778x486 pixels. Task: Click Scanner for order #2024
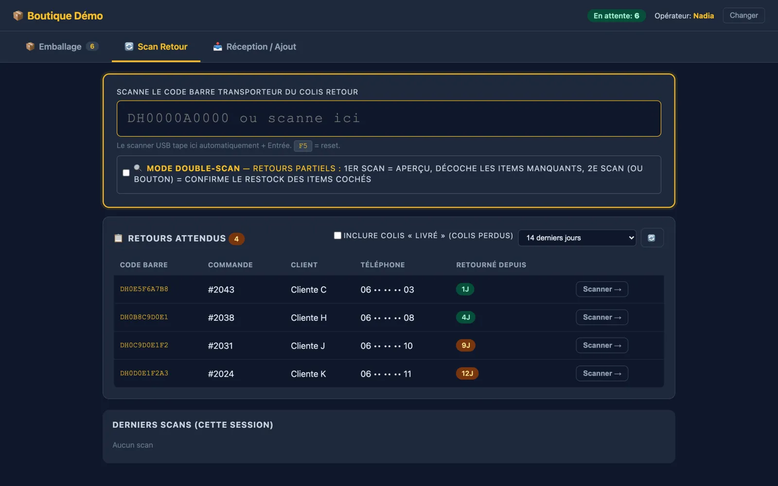[602, 373]
